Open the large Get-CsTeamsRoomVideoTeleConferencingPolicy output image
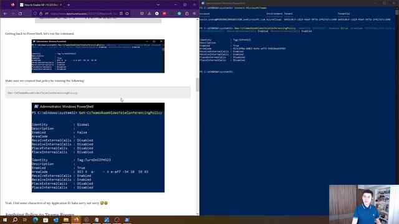Screen dimensions: 399x224 98,147
